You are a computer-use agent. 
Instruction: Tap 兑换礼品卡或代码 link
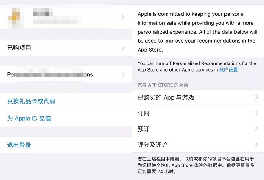click(x=31, y=102)
